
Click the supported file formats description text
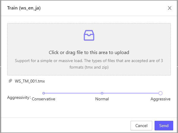(89, 64)
